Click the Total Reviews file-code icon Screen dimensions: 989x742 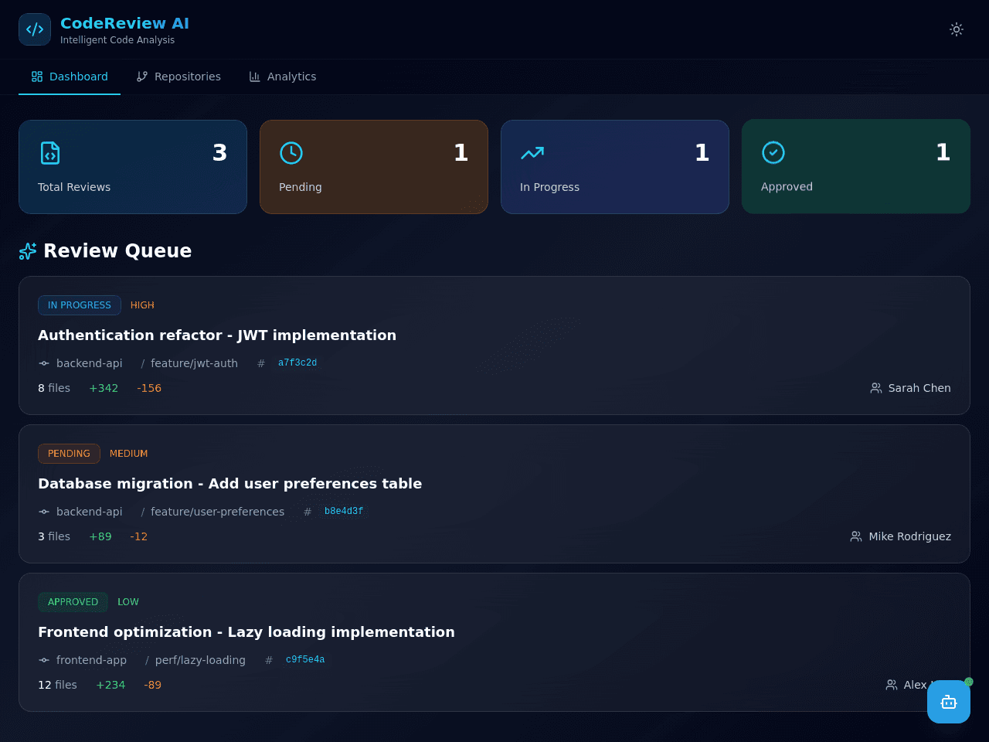[50, 153]
